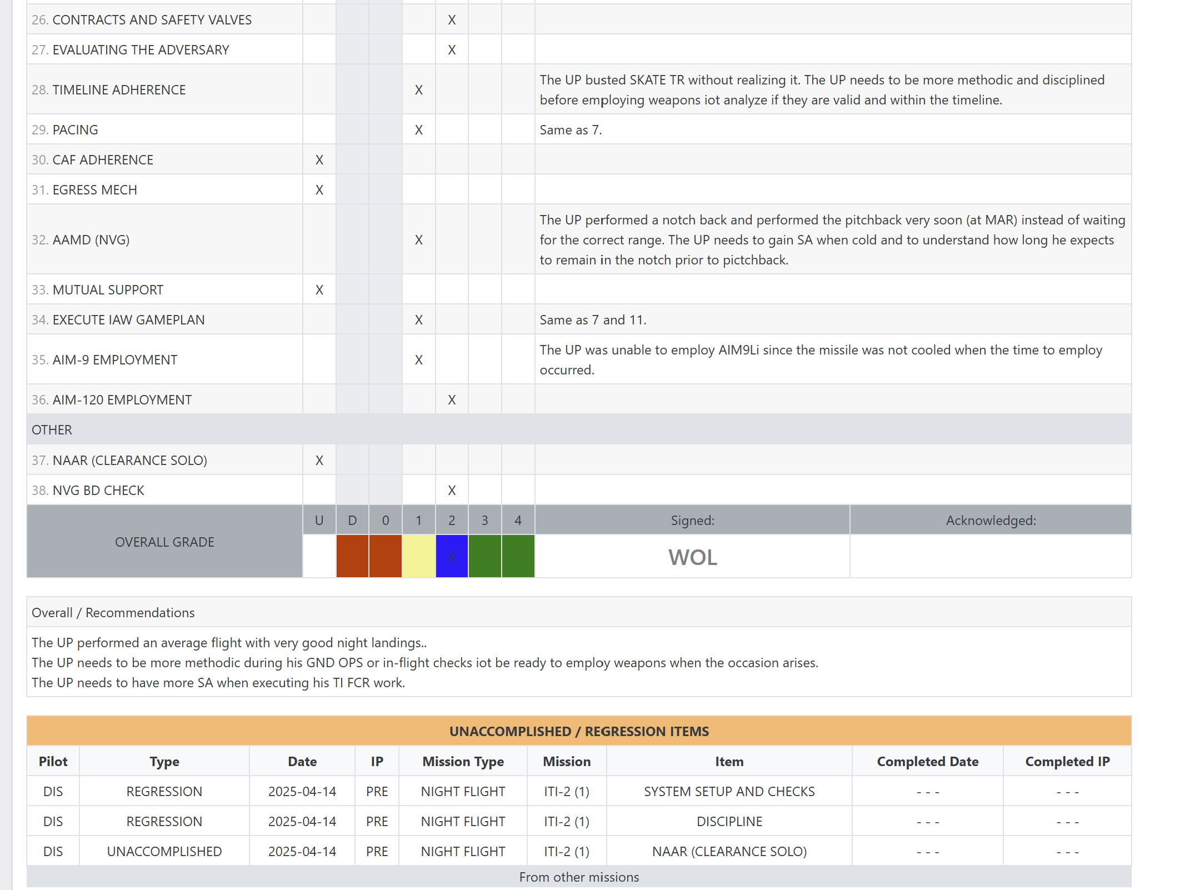The width and height of the screenshot is (1200, 890).
Task: Select the yellow "1" overall grade cell
Action: click(x=418, y=556)
